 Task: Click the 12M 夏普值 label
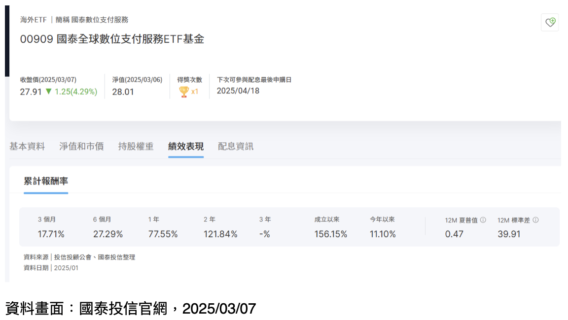click(x=461, y=220)
